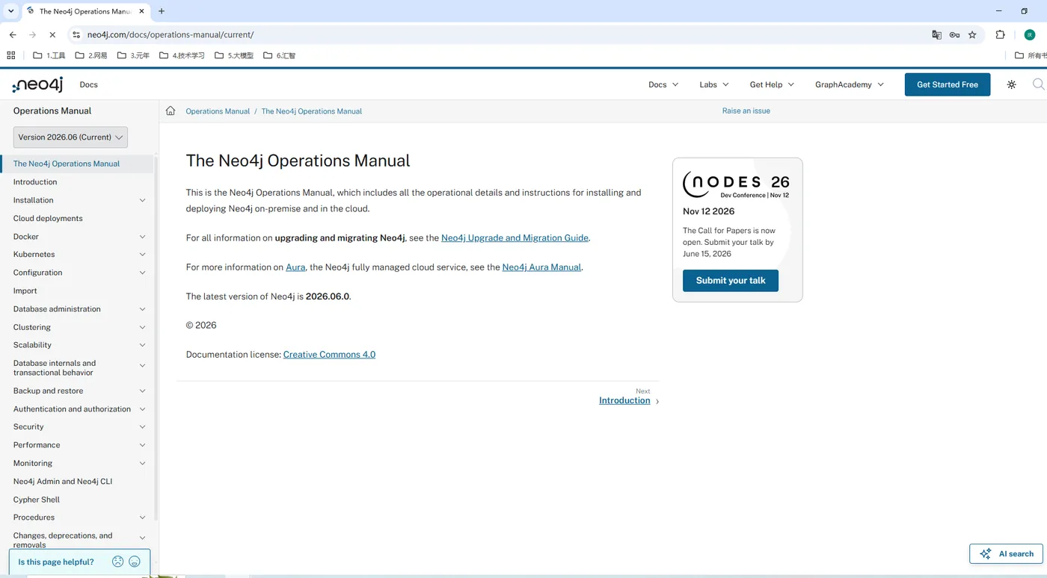The image size is (1047, 578).
Task: Open the Neo4j Aura Manual link
Action: pos(541,267)
